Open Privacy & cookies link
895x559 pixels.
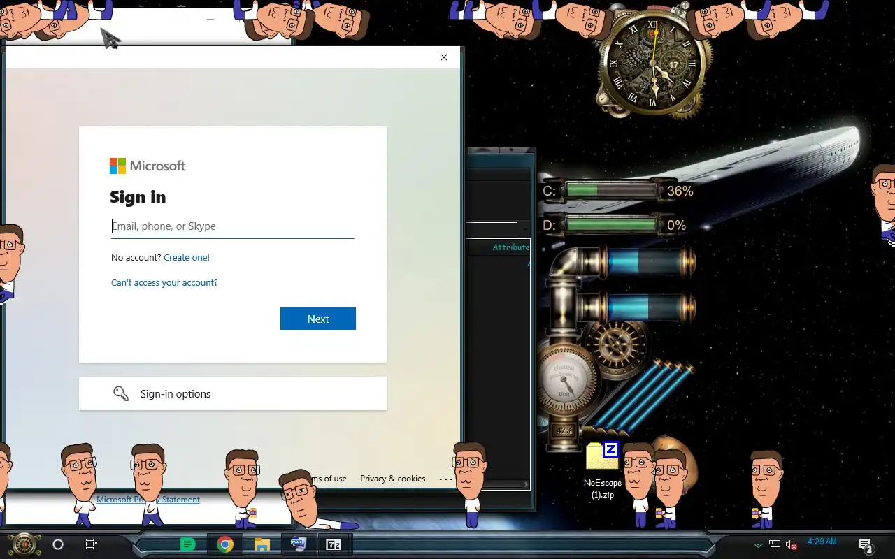click(x=393, y=479)
